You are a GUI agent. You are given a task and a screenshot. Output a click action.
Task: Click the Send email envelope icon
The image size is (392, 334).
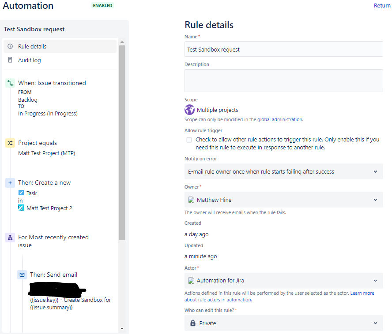coord(22,275)
